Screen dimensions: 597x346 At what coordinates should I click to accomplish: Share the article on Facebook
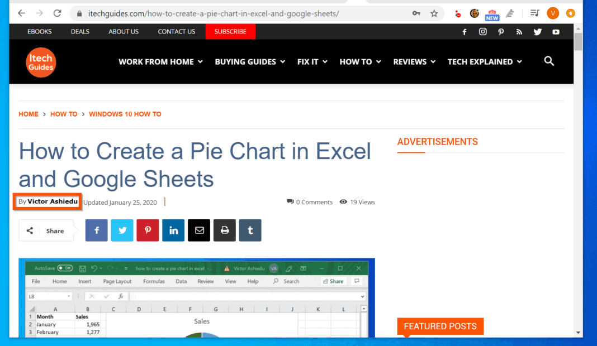click(x=96, y=230)
